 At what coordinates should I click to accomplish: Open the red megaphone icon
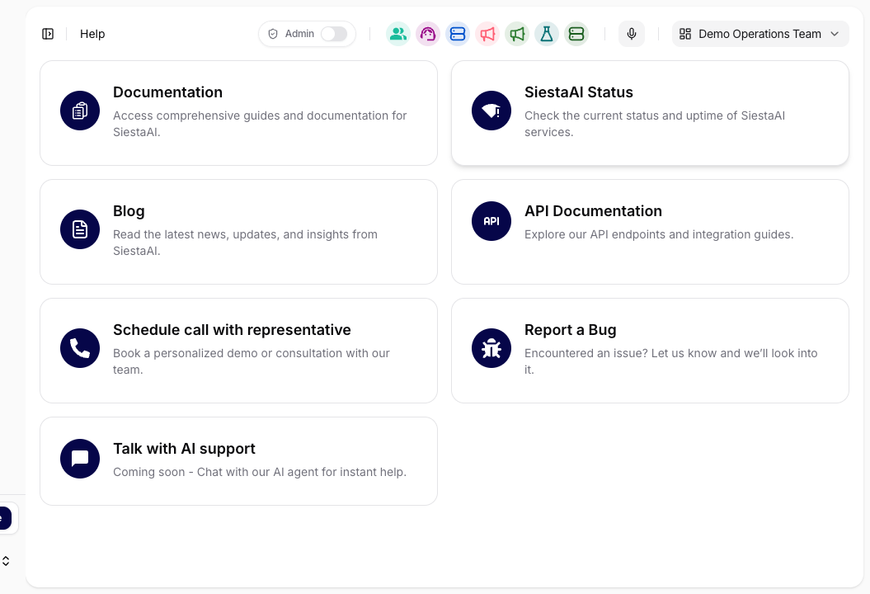tap(487, 34)
